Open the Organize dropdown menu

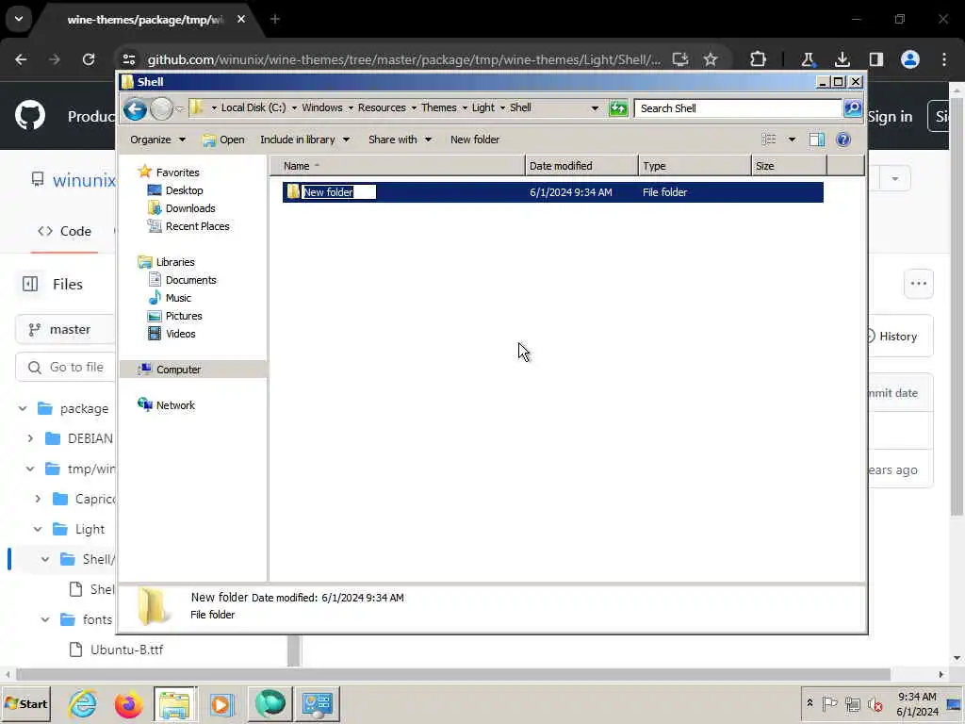pos(157,140)
